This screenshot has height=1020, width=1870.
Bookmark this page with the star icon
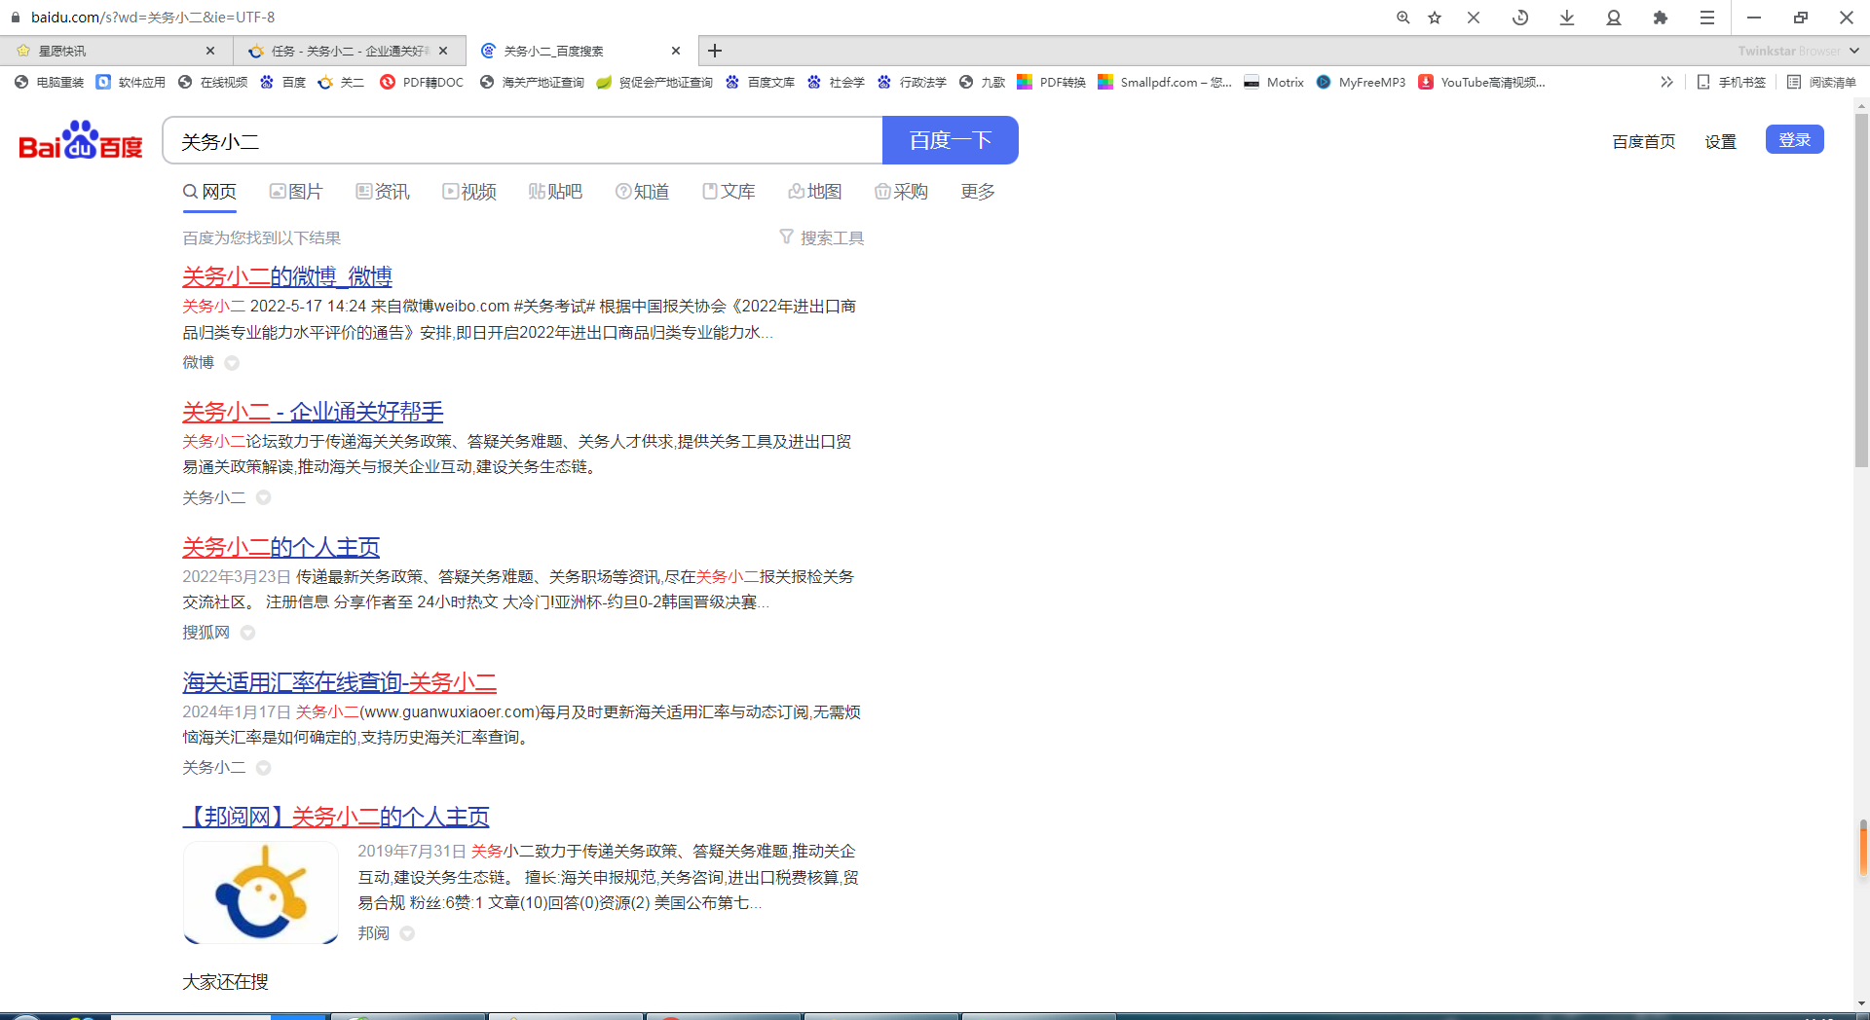click(x=1435, y=18)
